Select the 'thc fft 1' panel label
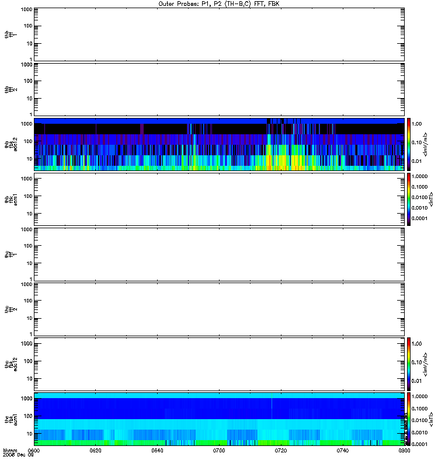 (x=11, y=255)
